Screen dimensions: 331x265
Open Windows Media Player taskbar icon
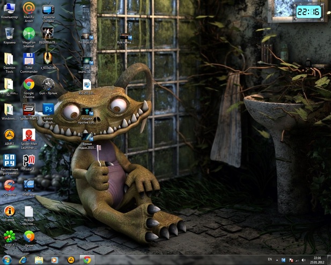pos(55,260)
